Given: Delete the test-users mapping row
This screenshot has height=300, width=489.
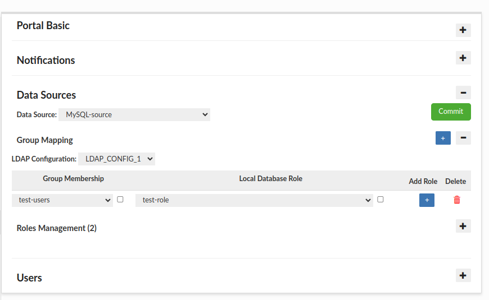Looking at the screenshot, I should point(456,200).
